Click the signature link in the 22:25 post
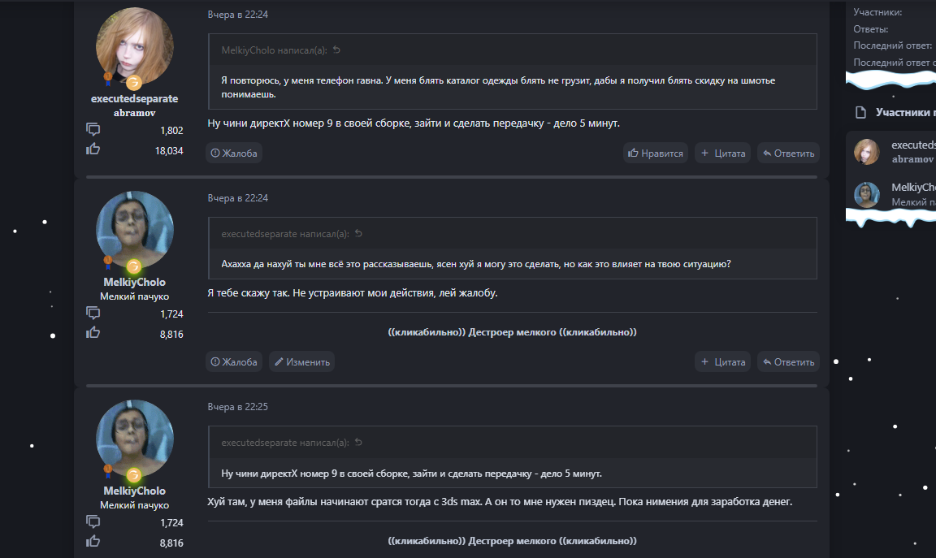This screenshot has height=558, width=936. [512, 541]
